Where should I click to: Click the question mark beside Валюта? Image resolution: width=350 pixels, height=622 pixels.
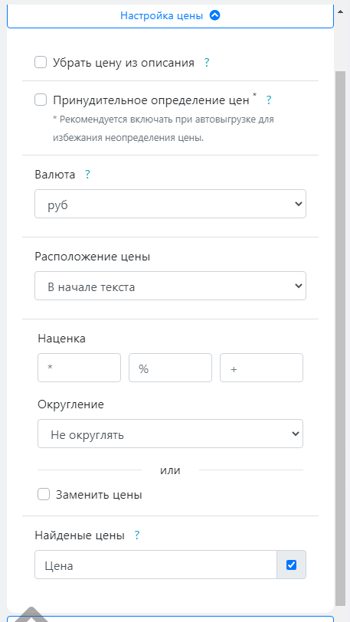(x=87, y=175)
